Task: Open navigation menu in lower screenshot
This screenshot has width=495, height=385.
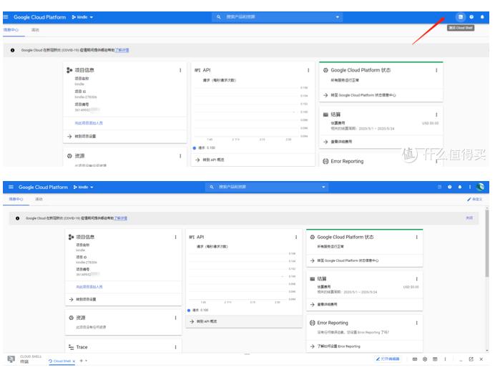Action: tap(11, 187)
